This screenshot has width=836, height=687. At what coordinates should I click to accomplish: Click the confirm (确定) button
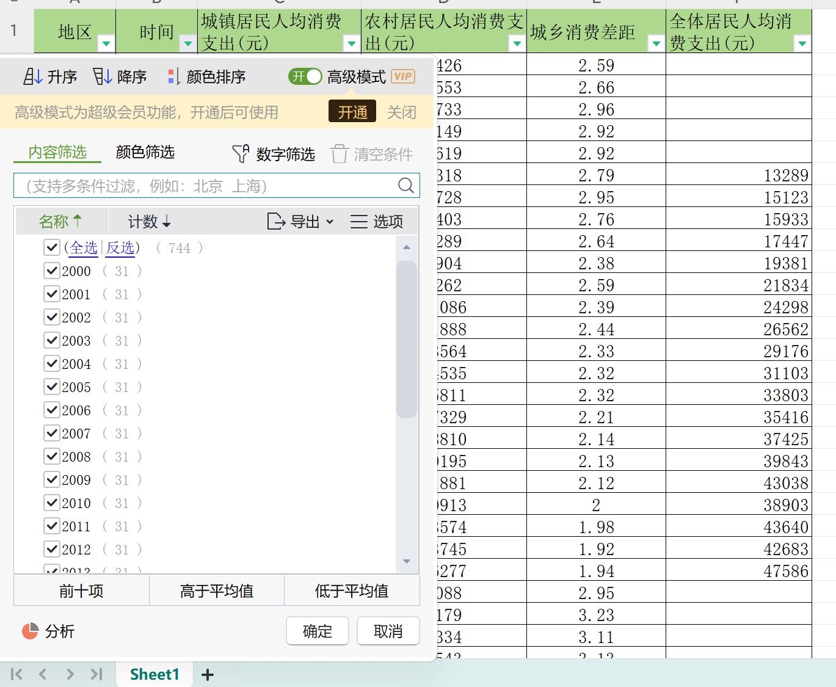[317, 631]
